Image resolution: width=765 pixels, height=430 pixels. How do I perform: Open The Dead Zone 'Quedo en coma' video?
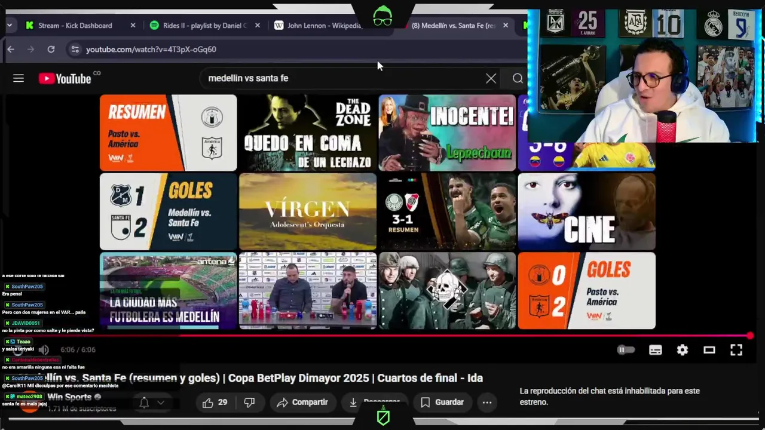308,133
